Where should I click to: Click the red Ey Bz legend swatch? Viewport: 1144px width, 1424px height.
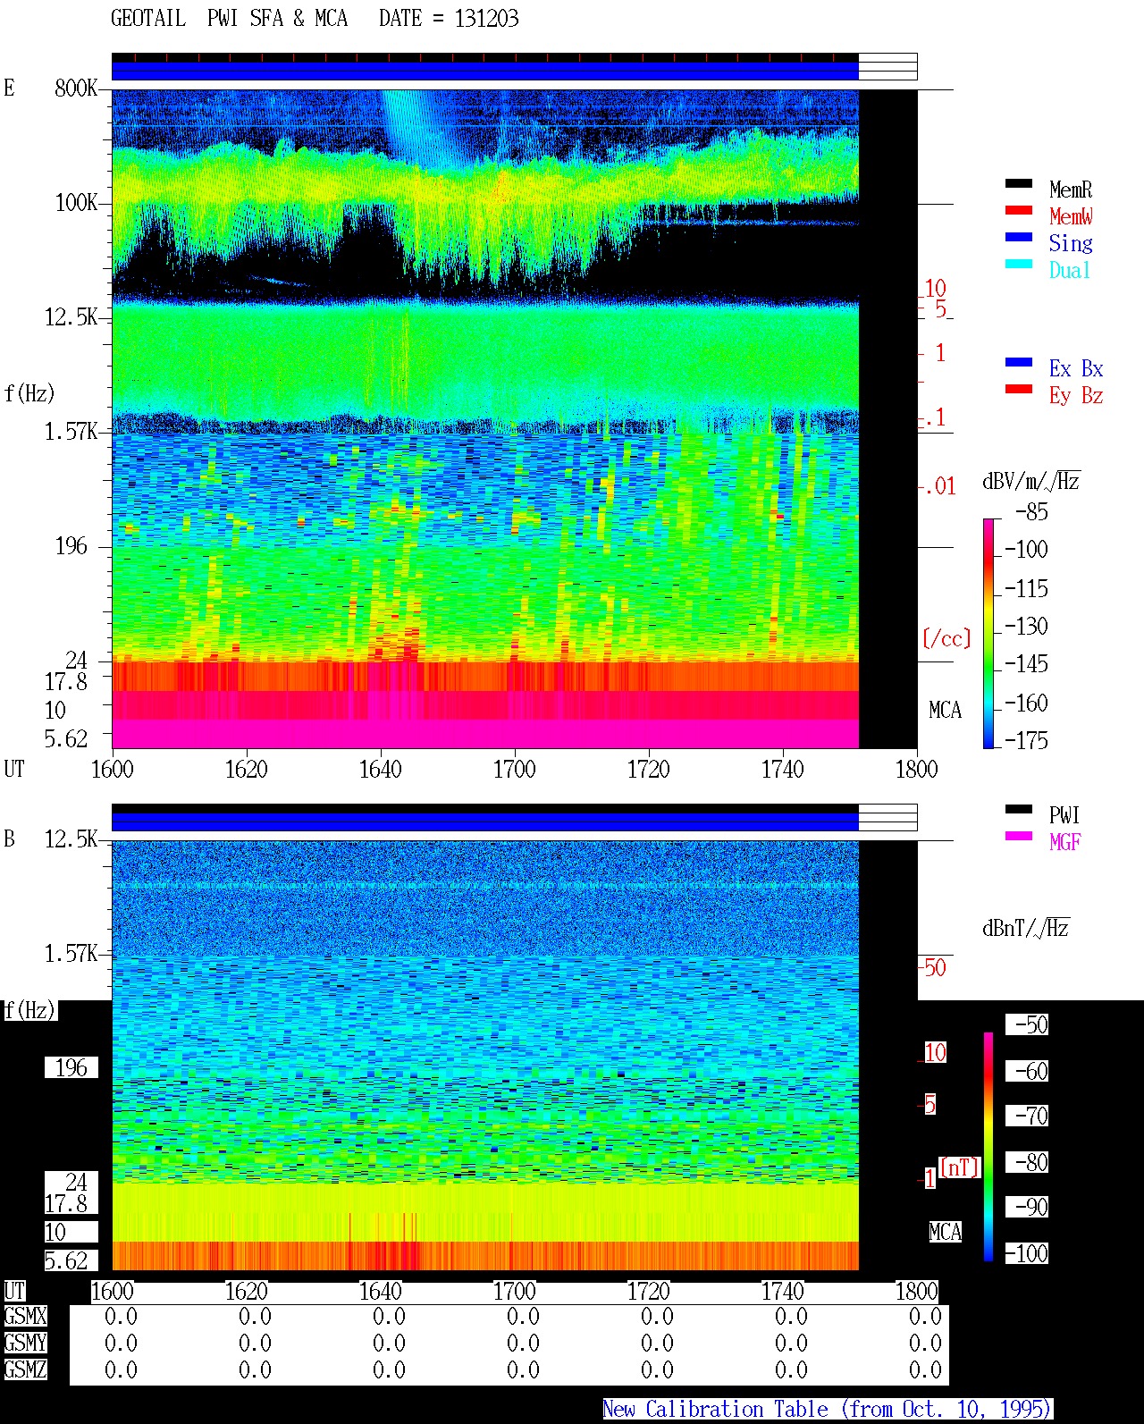[x=1018, y=390]
